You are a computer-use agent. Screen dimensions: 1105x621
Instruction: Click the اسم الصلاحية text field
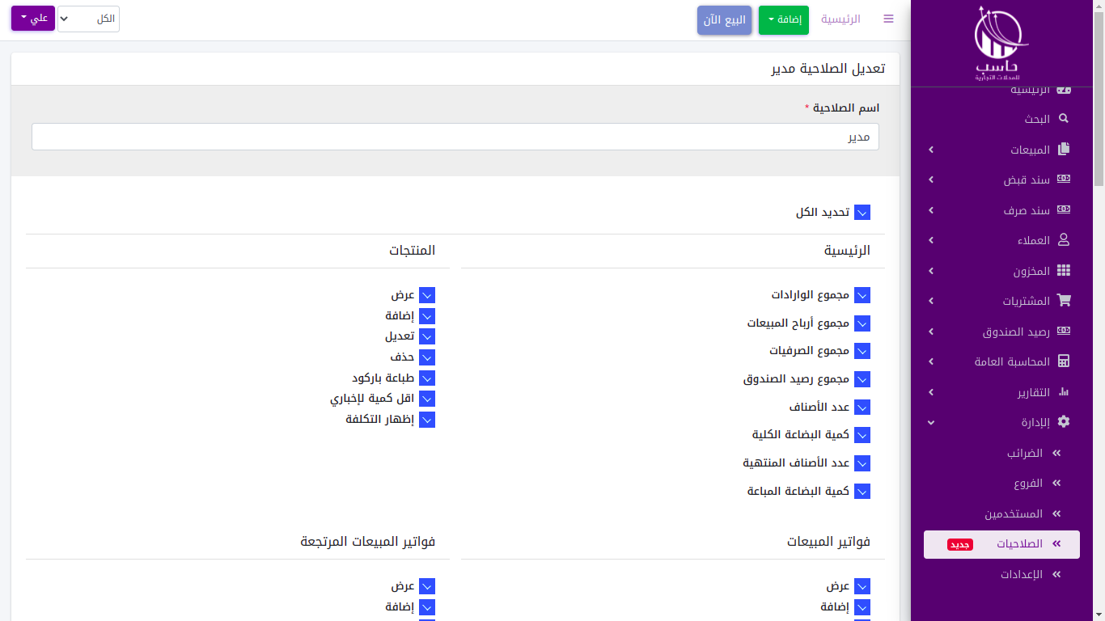[x=455, y=137]
